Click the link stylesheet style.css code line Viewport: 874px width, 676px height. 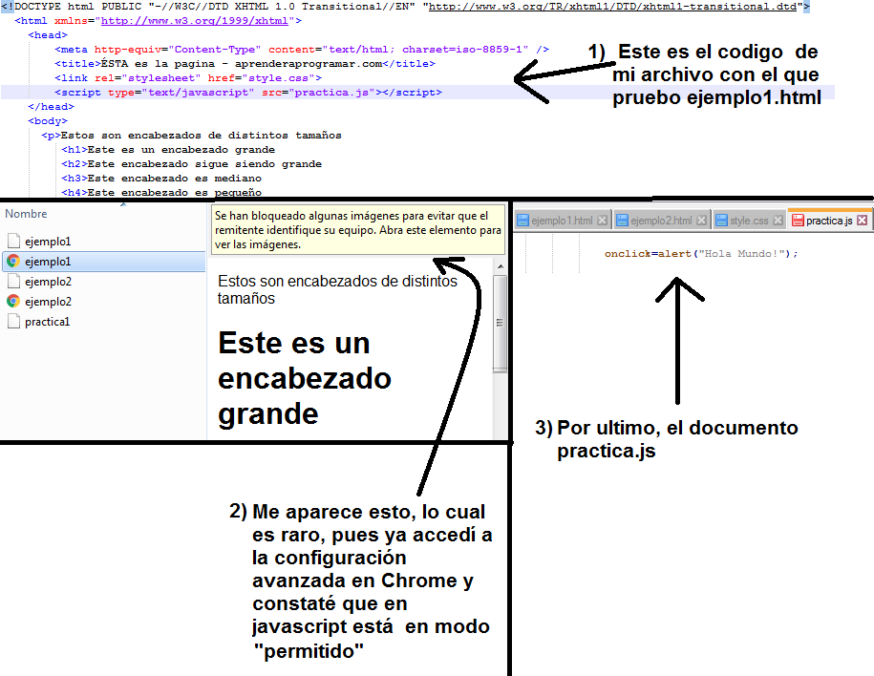coord(188,78)
